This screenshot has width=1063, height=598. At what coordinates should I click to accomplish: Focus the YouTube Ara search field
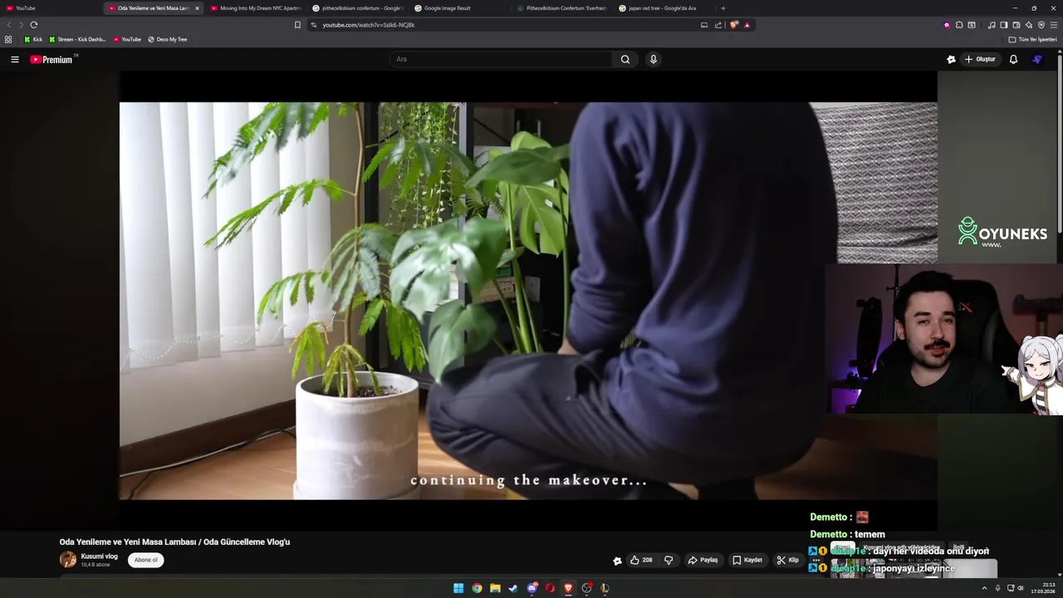click(501, 59)
